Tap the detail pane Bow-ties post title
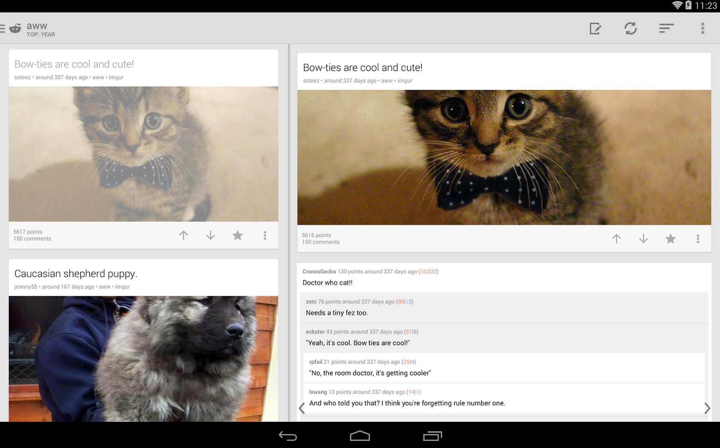The image size is (720, 448). [363, 67]
